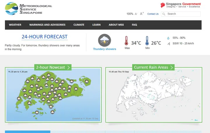Open the CLIMATE menu
This screenshot has width=210, height=133.
(x=79, y=25)
